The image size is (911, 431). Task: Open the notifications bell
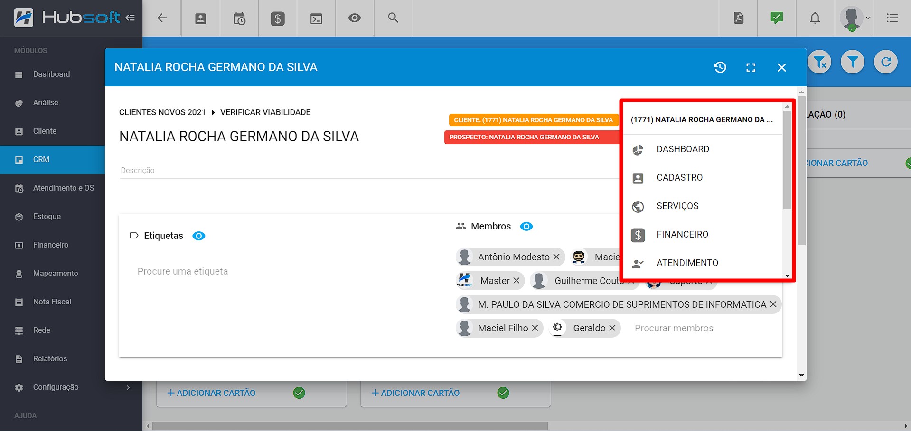tap(815, 18)
